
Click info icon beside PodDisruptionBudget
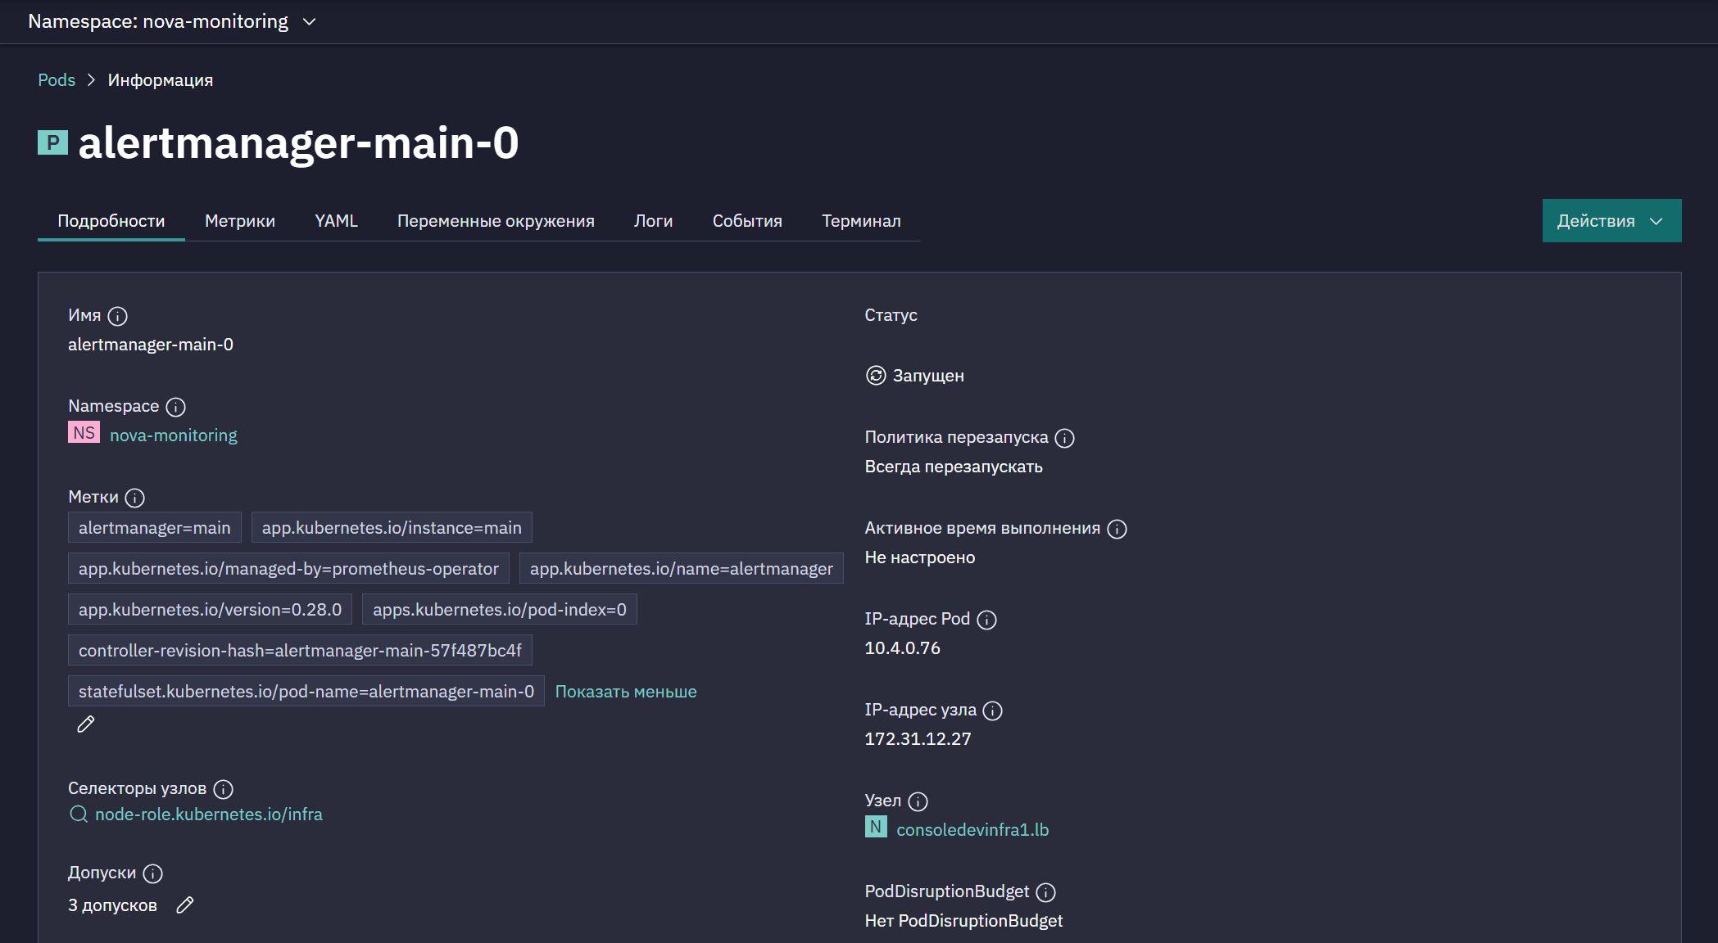[x=1046, y=892]
